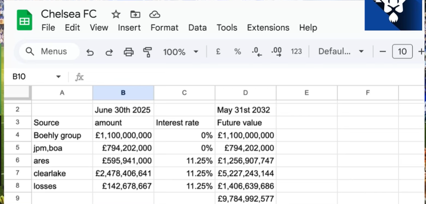The width and height of the screenshot is (426, 204).
Task: Select the 'losses' cell
Action: click(62, 186)
